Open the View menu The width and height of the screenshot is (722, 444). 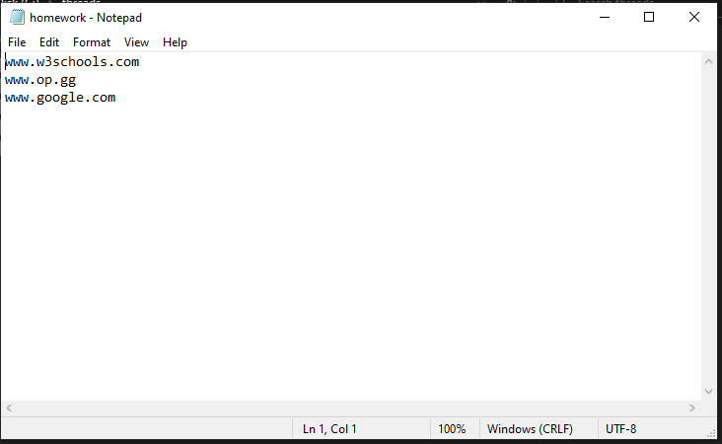pos(136,42)
